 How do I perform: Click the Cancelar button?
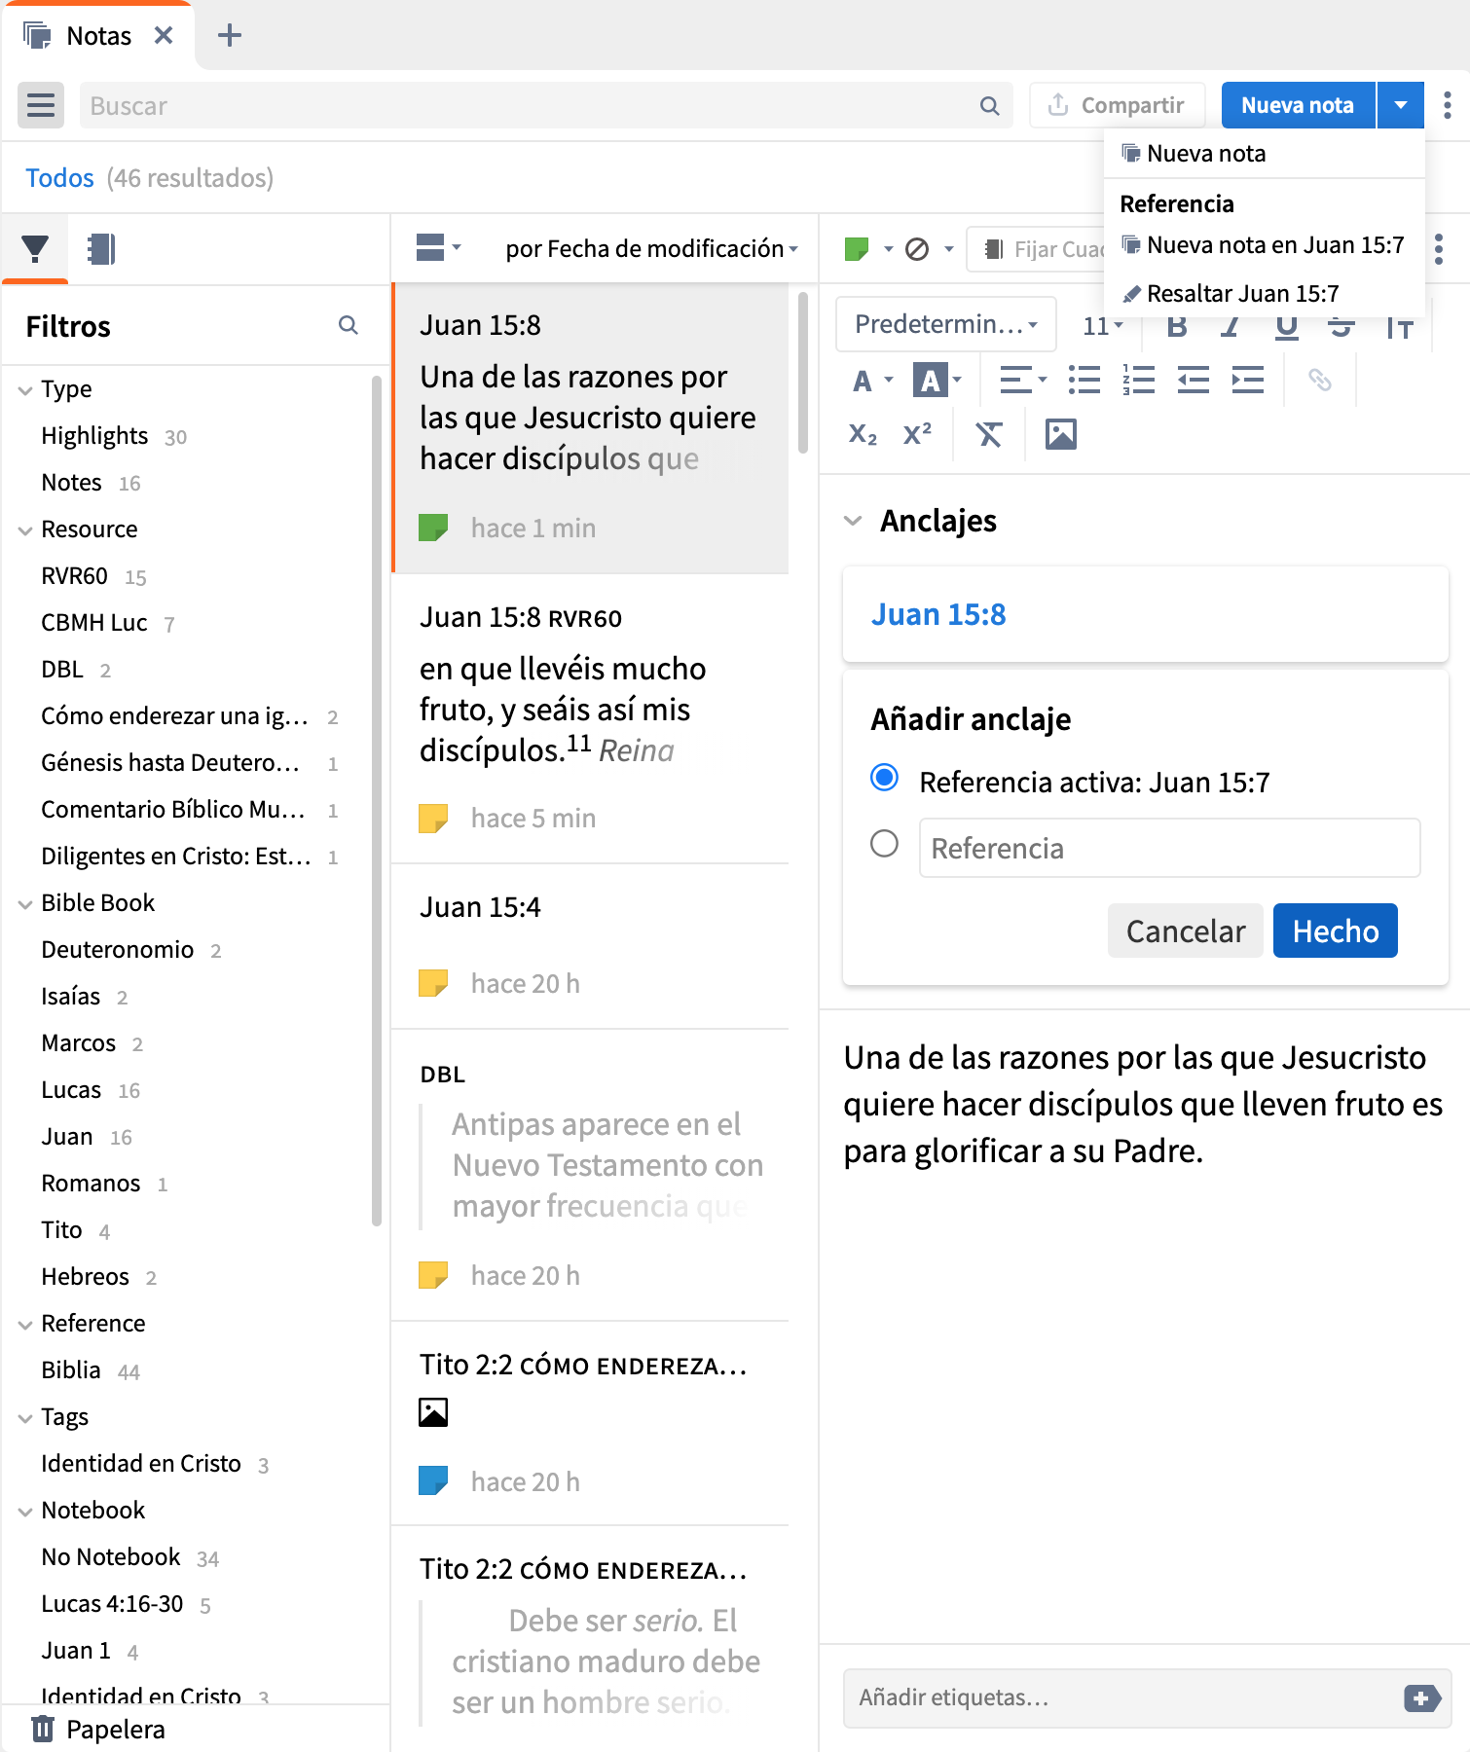coord(1185,931)
